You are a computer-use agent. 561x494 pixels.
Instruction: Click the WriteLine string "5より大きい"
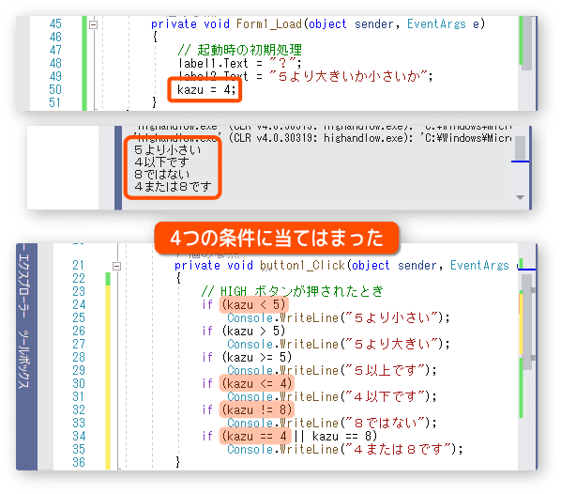(x=392, y=345)
